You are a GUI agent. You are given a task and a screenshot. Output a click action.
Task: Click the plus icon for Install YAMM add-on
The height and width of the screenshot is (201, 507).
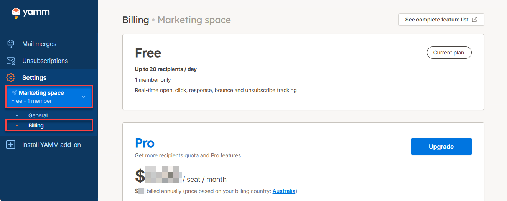pyautogui.click(x=11, y=145)
